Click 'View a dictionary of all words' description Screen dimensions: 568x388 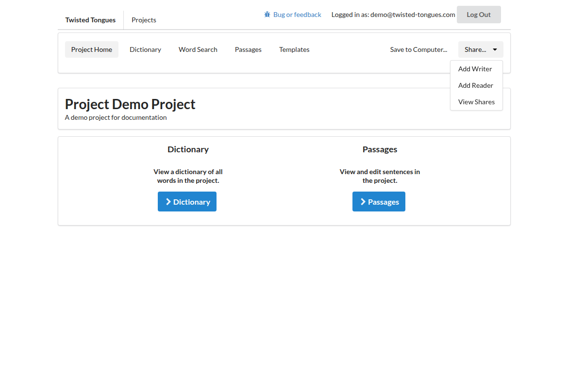pyautogui.click(x=188, y=176)
